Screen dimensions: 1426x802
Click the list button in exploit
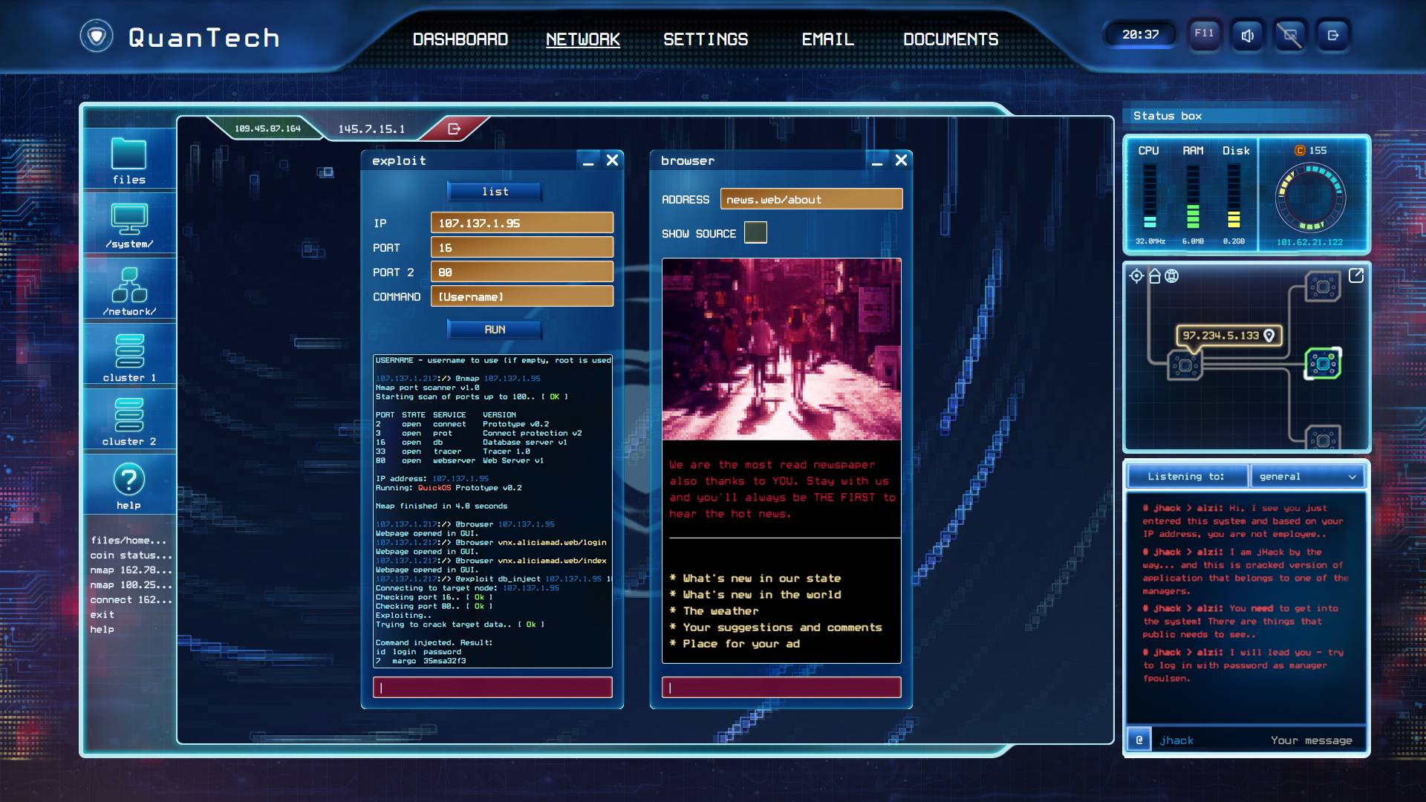tap(495, 192)
